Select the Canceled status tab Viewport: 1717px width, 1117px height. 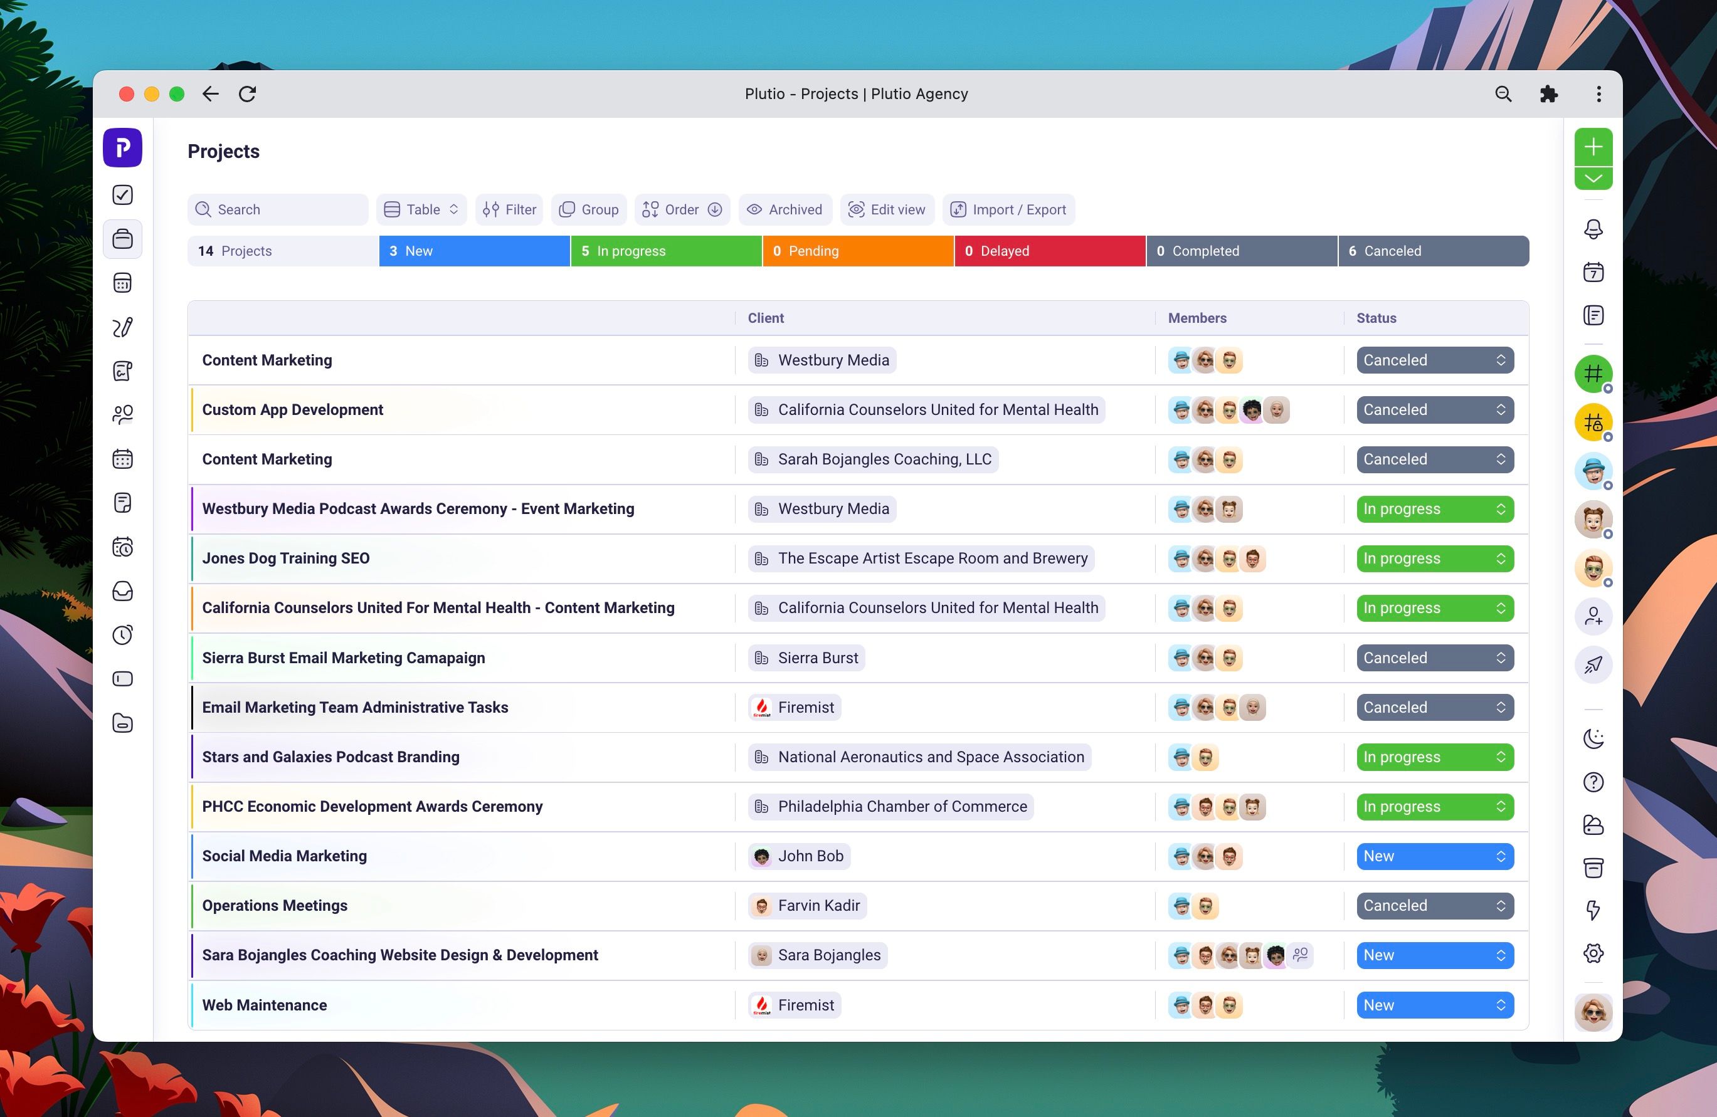1433,251
